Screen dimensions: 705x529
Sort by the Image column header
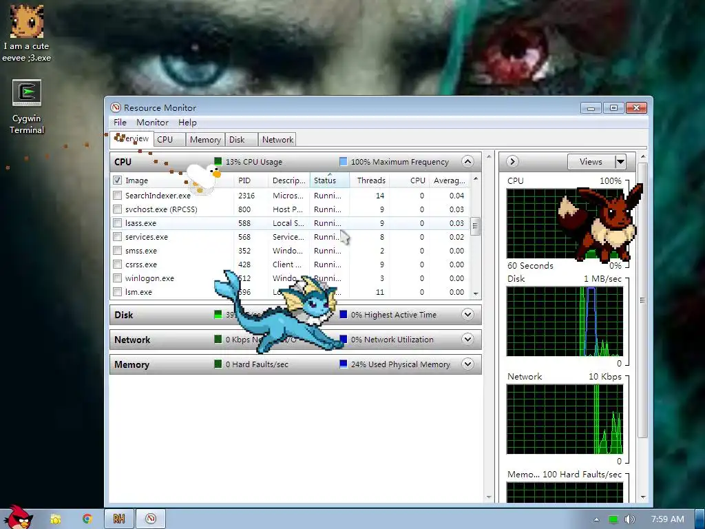tap(178, 180)
